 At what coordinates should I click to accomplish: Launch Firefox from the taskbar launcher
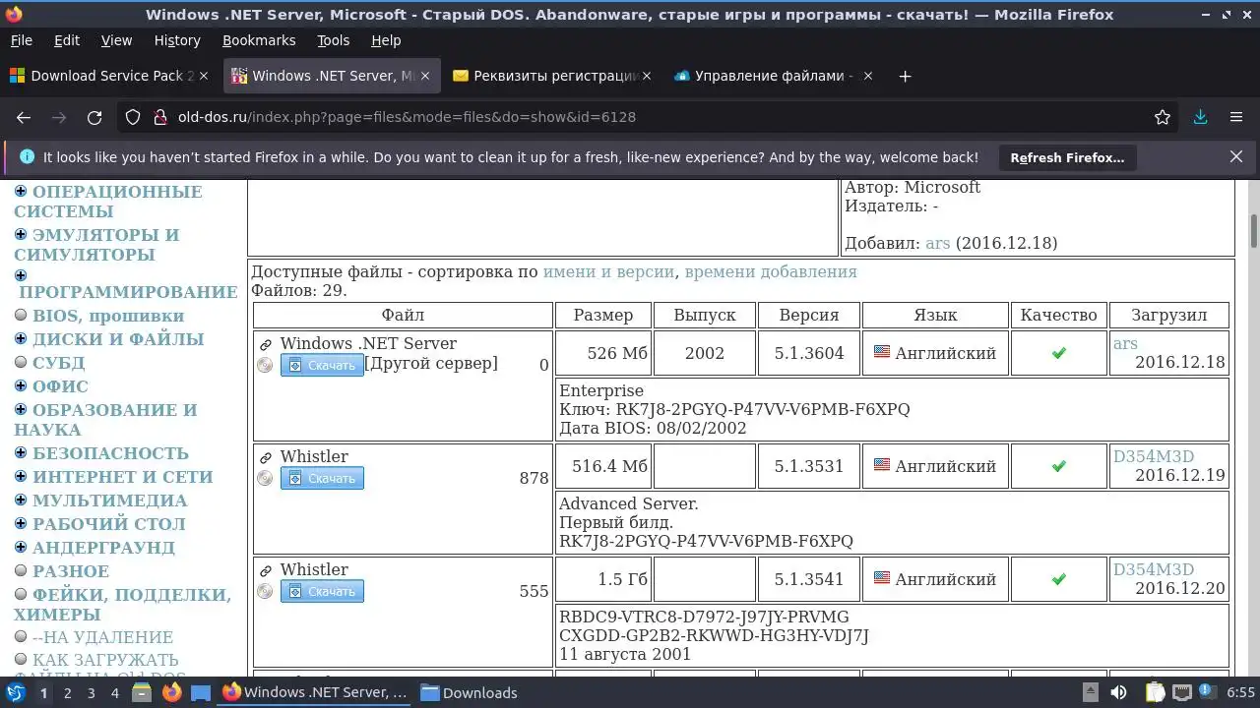(171, 692)
